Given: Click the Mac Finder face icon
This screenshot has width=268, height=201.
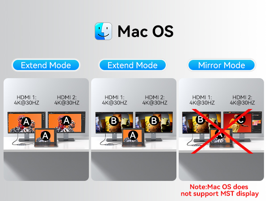Looking at the screenshot, I should click(104, 31).
